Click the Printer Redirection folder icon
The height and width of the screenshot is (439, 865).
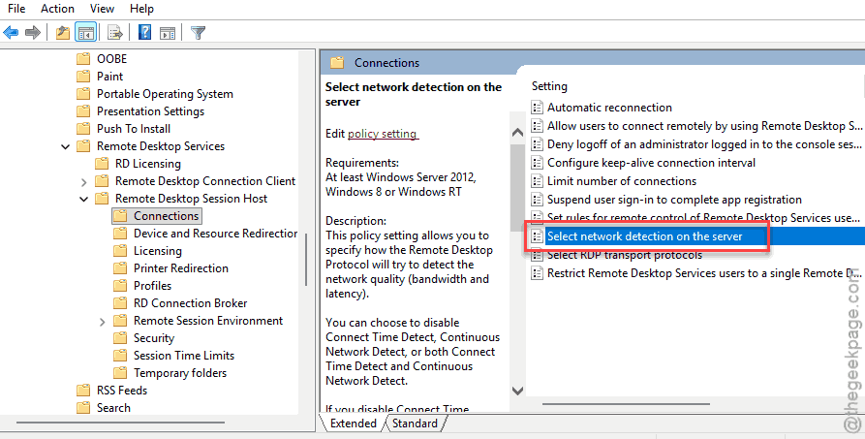pos(120,268)
